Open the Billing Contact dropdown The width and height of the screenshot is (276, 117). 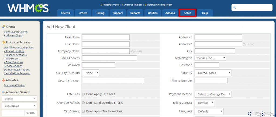point(204,103)
